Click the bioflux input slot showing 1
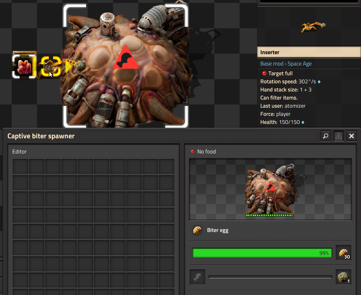The width and height of the screenshot is (361, 295). pyautogui.click(x=343, y=277)
